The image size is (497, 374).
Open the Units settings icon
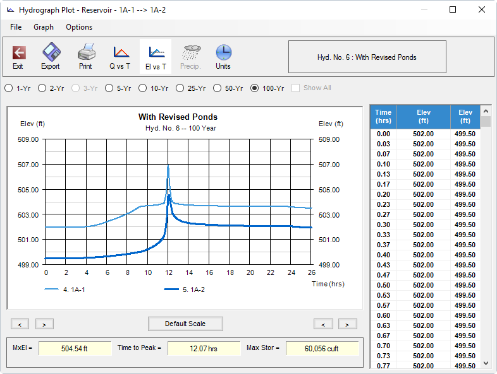click(x=223, y=57)
